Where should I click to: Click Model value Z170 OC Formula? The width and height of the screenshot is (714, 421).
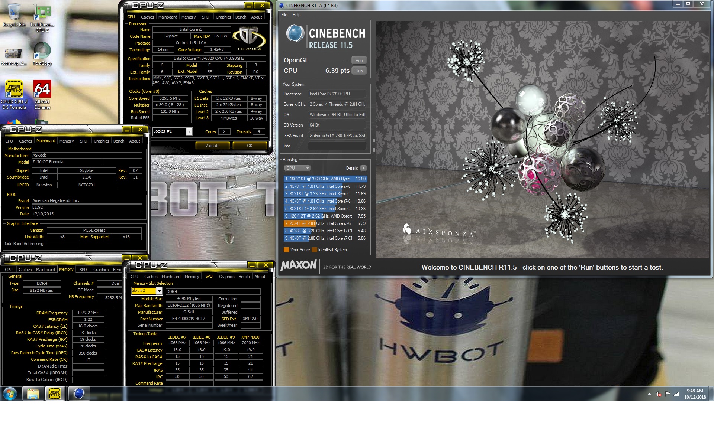click(x=67, y=162)
